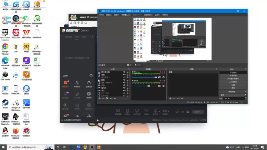267x150 pixels.
Task: Expand speaker options arrow in 直播伴侣 bar
Action: [169, 111]
